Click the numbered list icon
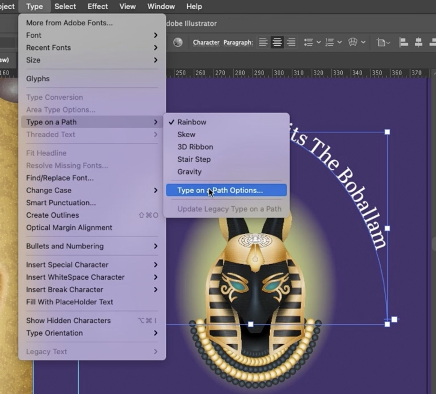The width and height of the screenshot is (436, 394). tap(329, 42)
